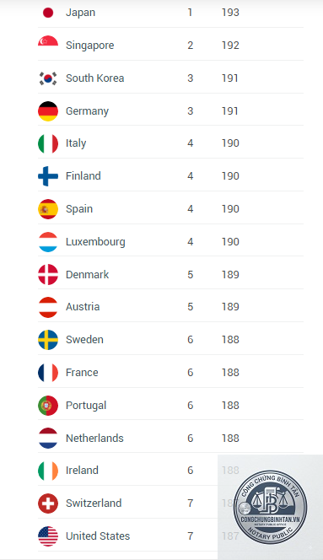Click the Netherlands country name
Screen dimensions: 323x560
click(94, 439)
